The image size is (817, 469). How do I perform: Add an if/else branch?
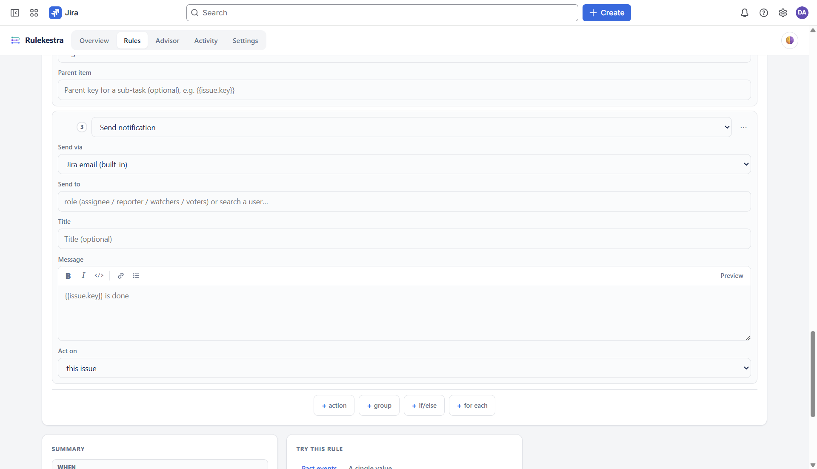(x=424, y=406)
